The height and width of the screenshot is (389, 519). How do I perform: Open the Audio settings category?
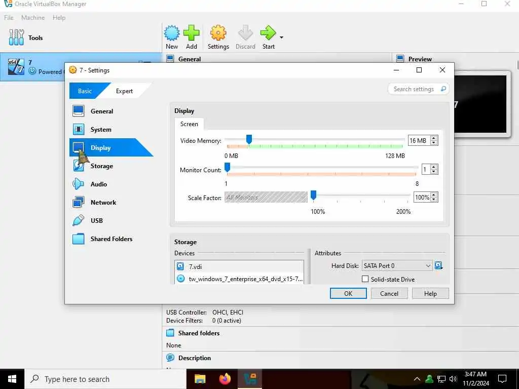[99, 184]
